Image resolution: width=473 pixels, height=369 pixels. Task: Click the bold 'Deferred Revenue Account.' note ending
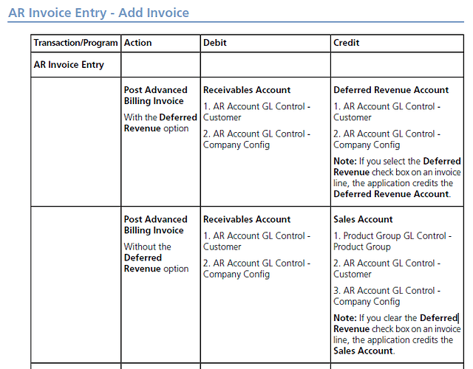pos(392,194)
